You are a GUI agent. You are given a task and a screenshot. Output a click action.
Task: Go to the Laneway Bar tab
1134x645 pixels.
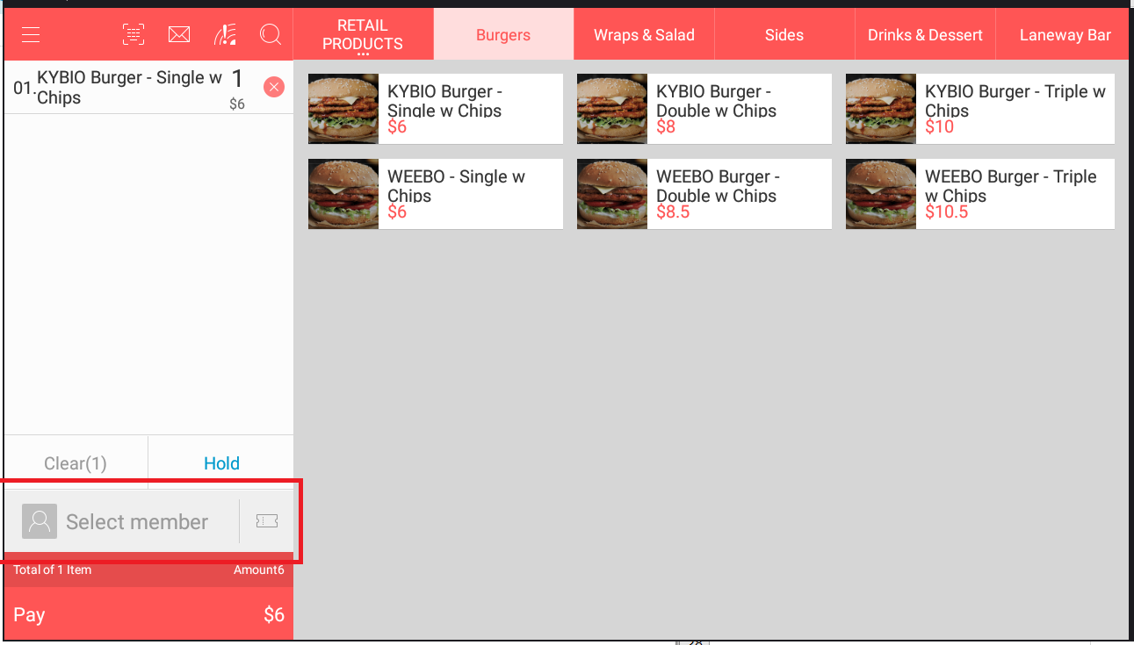[x=1065, y=35]
